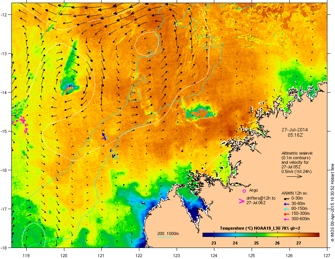Click the longitude axis label 119

click(26, 255)
